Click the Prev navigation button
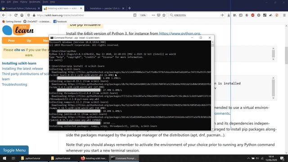This screenshot has height=162, width=288. pos(11,40)
